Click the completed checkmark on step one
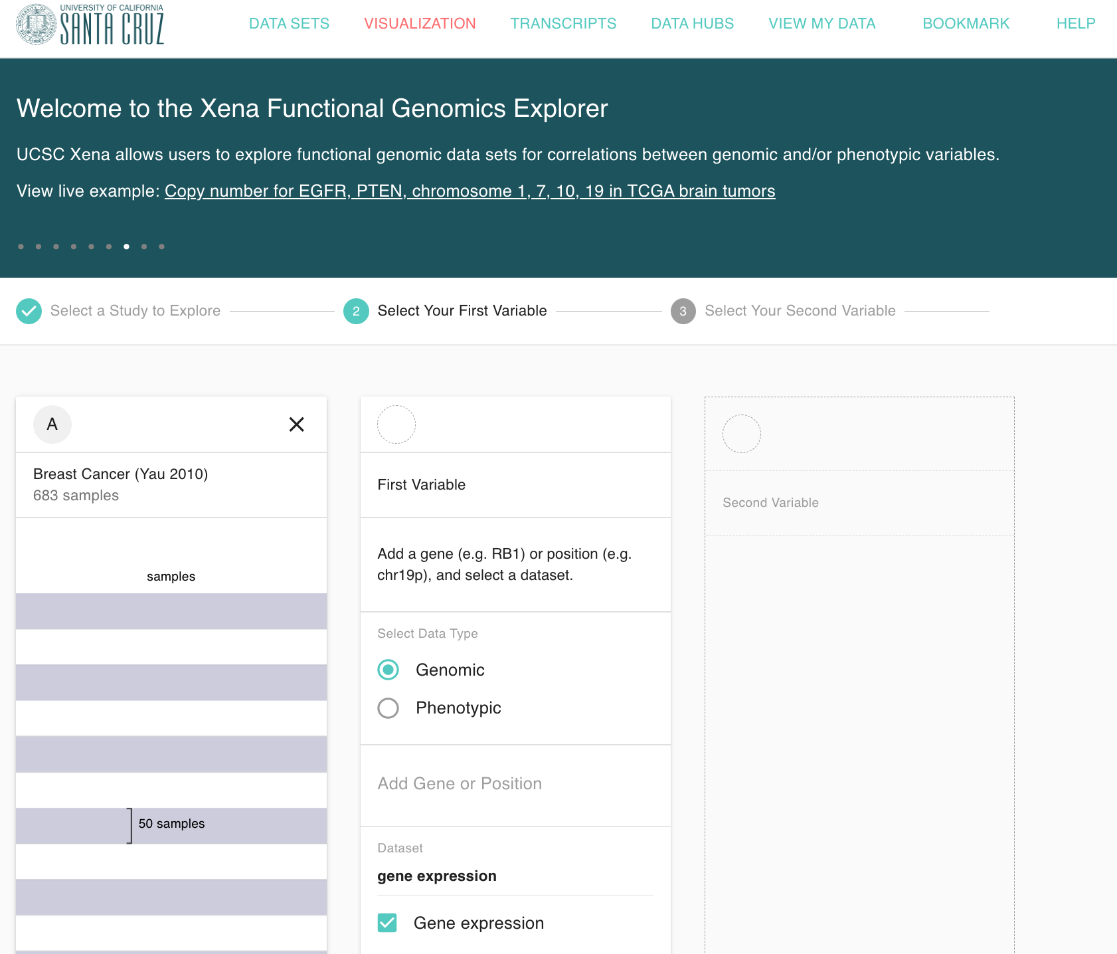This screenshot has width=1117, height=954. 29,310
